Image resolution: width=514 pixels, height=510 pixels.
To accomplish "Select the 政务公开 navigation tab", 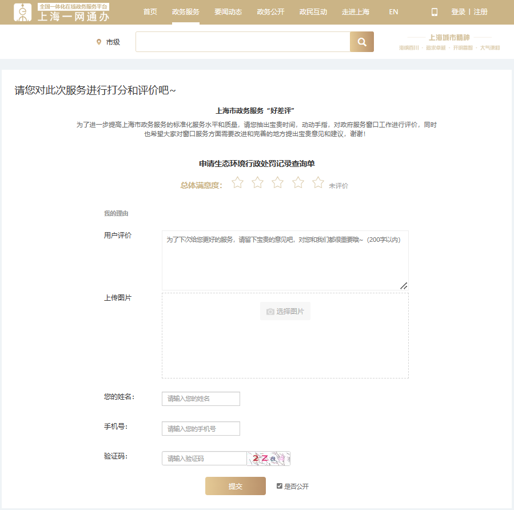I will (270, 11).
